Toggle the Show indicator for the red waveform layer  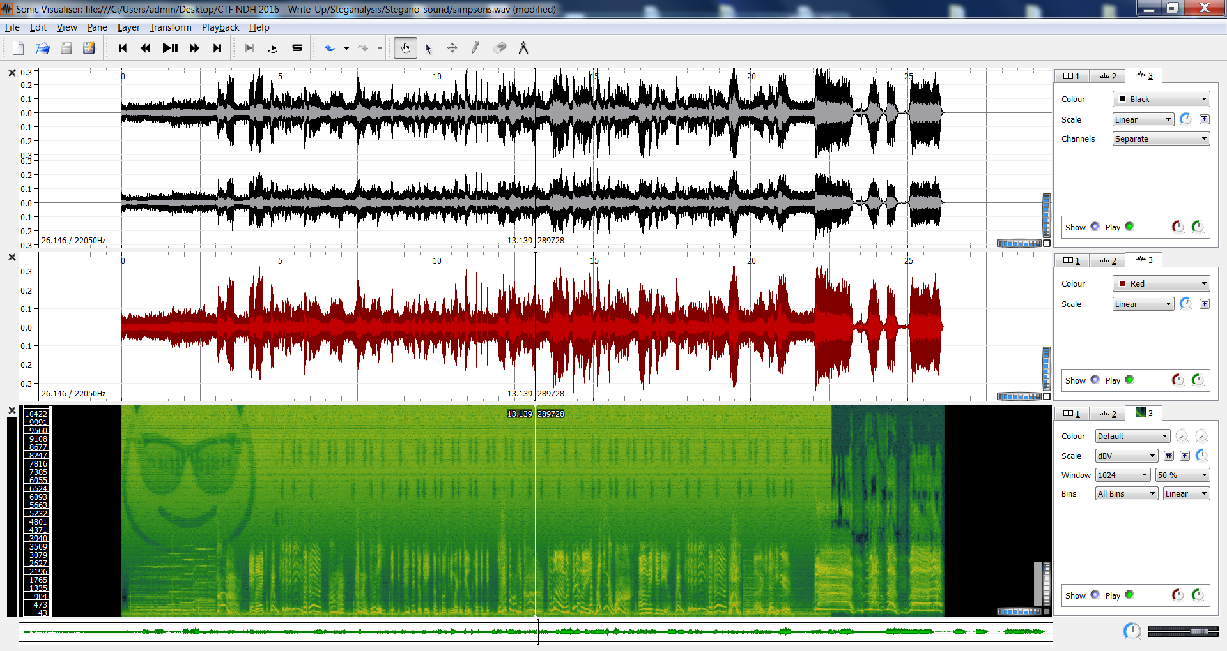(x=1095, y=380)
